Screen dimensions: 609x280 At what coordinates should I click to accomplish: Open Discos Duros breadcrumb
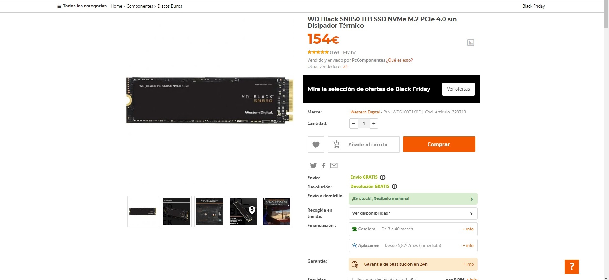pyautogui.click(x=170, y=6)
